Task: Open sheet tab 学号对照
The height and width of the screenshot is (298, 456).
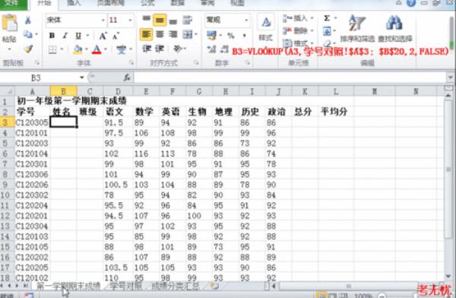Action: coord(126,286)
